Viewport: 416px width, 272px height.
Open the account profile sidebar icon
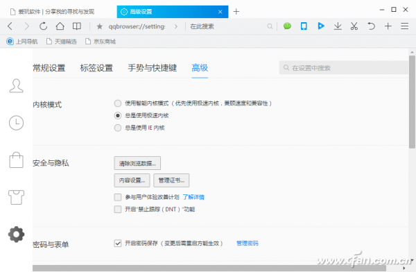(16, 86)
